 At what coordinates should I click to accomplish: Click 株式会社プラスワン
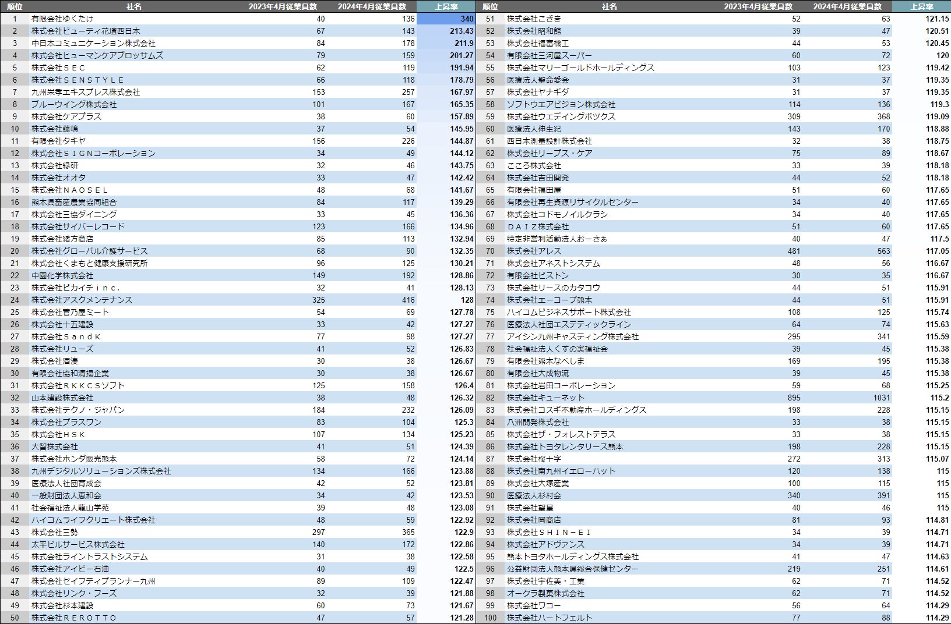[x=66, y=422]
